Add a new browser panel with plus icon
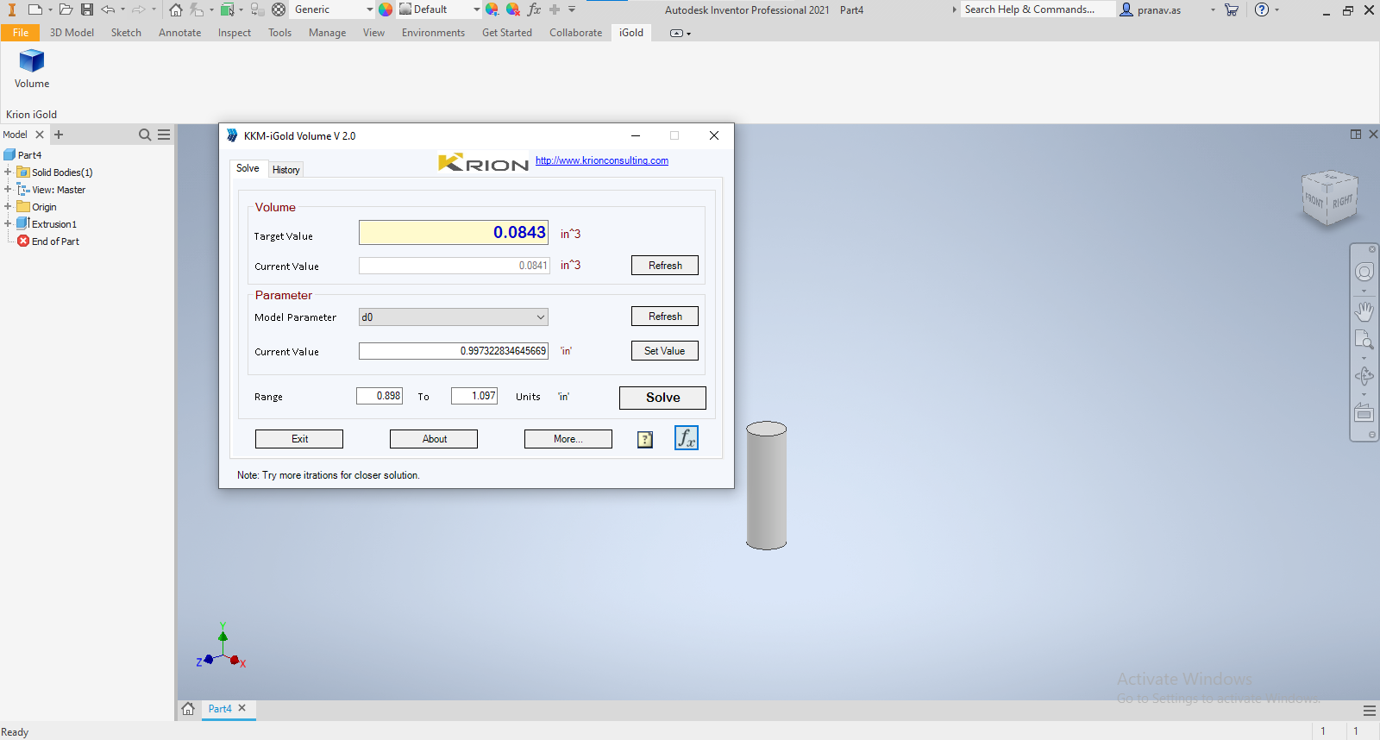The image size is (1380, 740). [59, 135]
